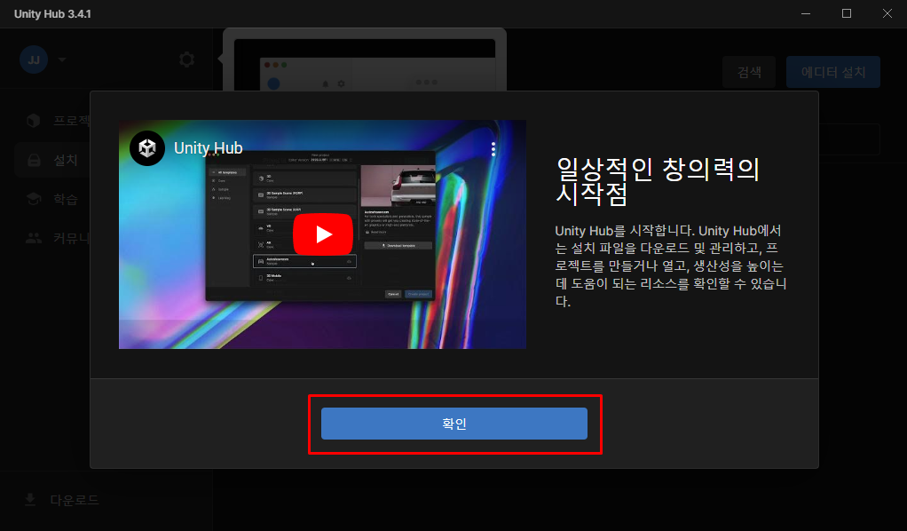Open the 다운로드 panel at sidebar bottom

[106, 499]
